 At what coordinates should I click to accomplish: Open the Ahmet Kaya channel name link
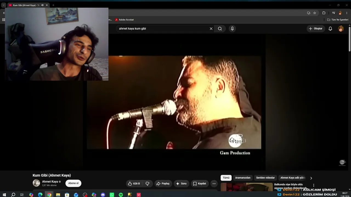50,182
